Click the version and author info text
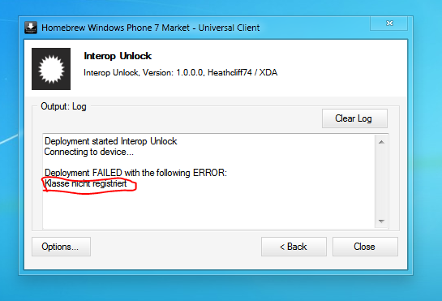This screenshot has height=301, width=442. (180, 72)
